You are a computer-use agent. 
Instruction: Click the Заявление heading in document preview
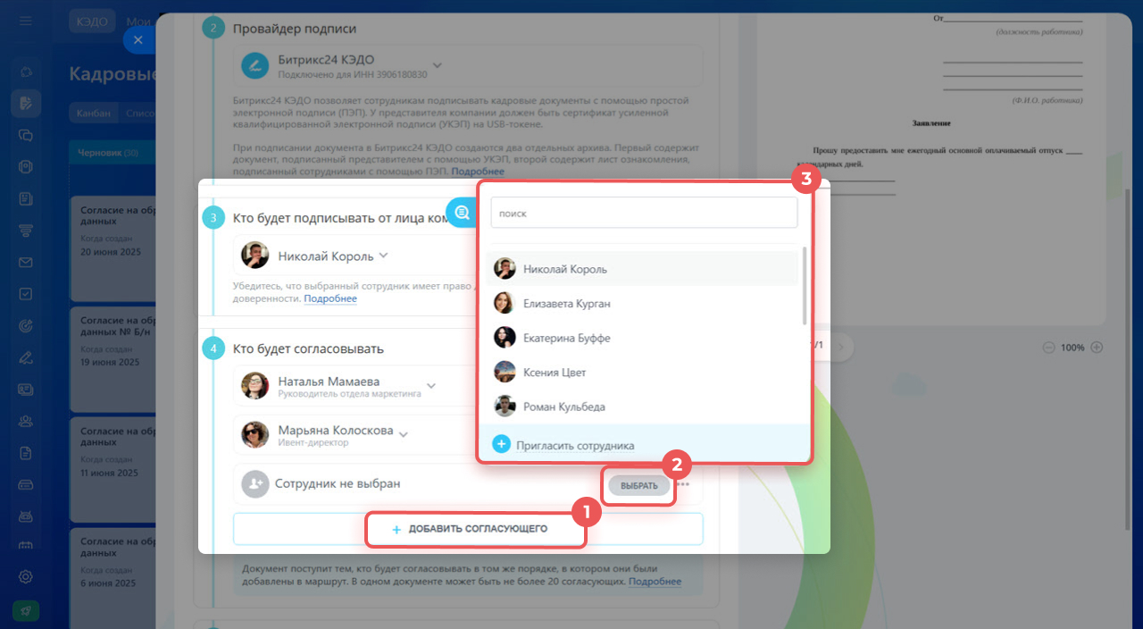click(x=931, y=122)
